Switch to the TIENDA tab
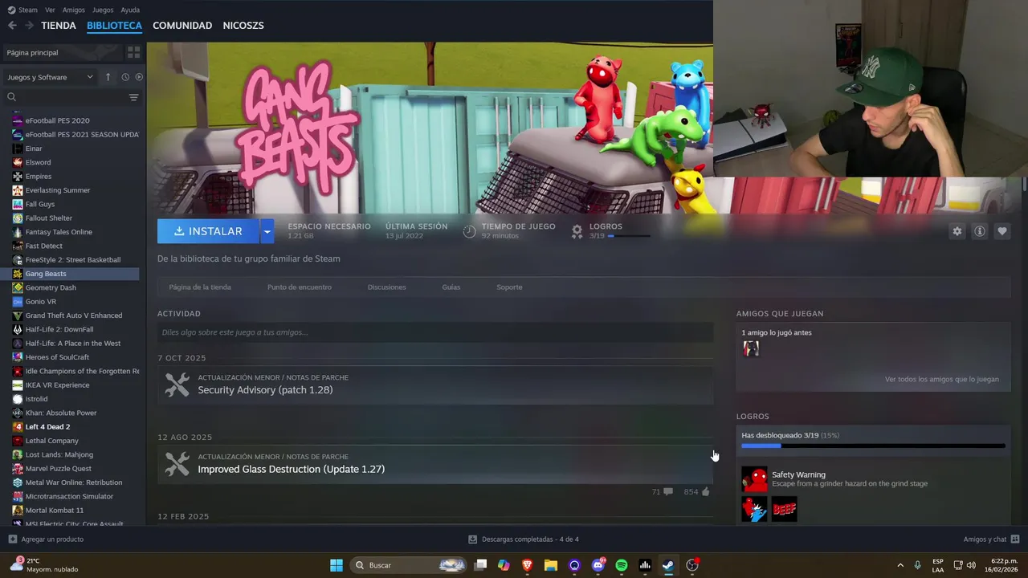The image size is (1028, 578). tap(59, 26)
